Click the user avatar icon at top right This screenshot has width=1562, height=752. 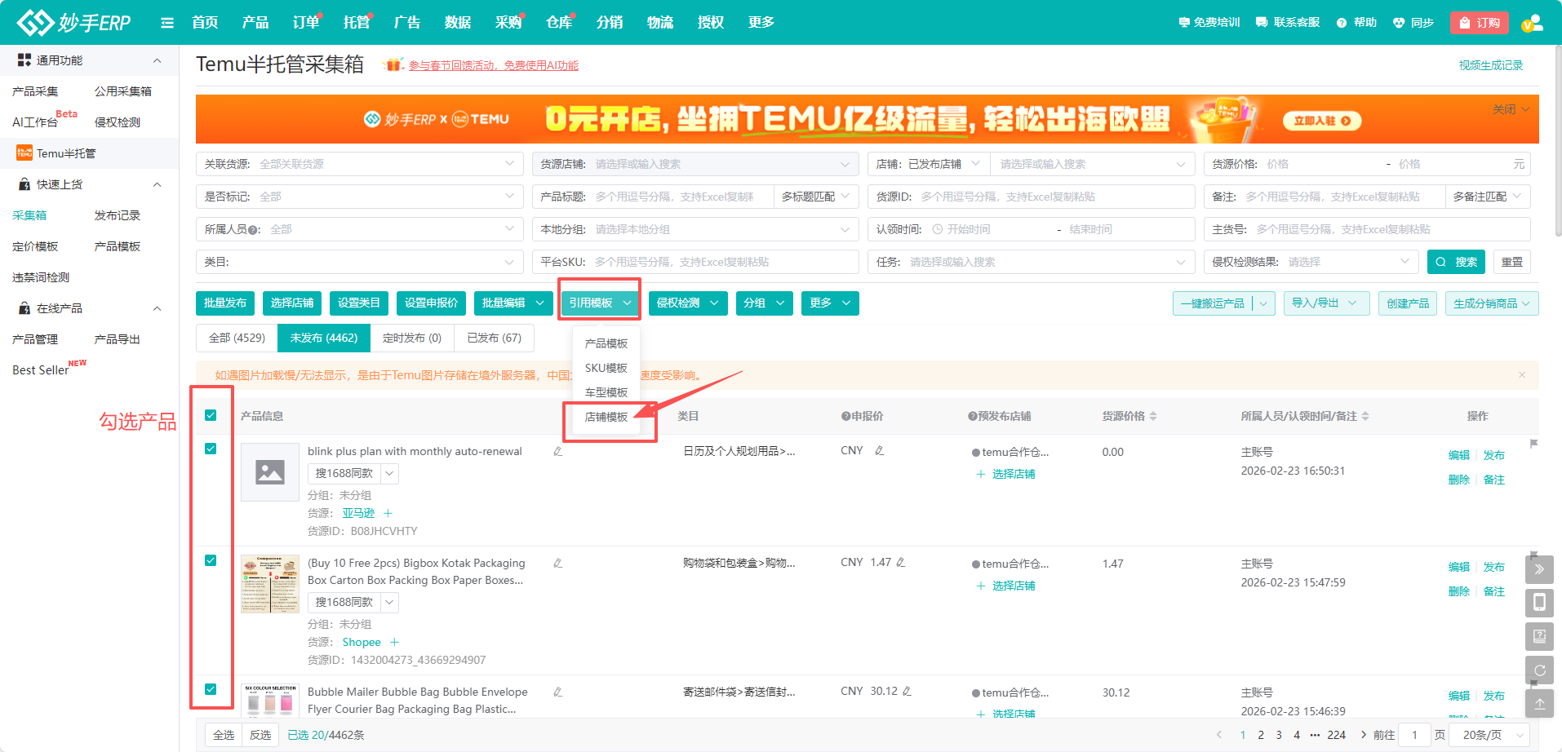[1532, 23]
